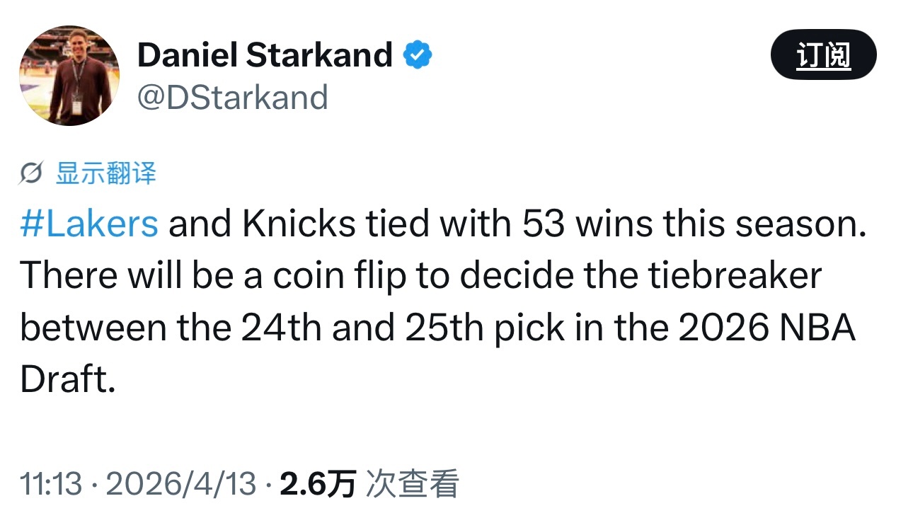Viewport: 913px width, 530px height.
Task: Click the word "Draft." ending the tweet
Action: [x=68, y=381]
